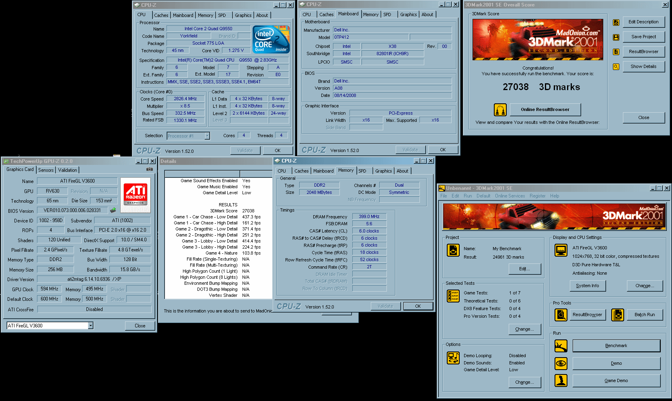This screenshot has width=672, height=401.
Task: Click 3DMark2001 SE window title icon
Action: (x=442, y=188)
